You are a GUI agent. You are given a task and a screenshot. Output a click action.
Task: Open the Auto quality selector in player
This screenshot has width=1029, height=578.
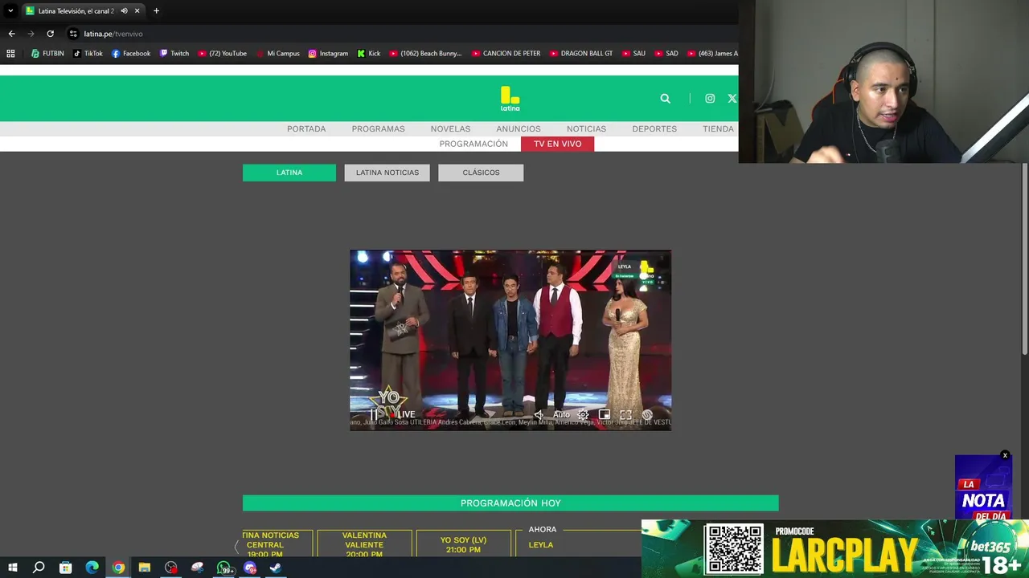point(561,414)
